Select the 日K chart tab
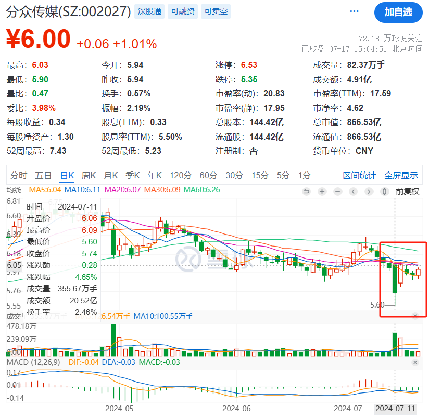This screenshot has width=429, height=418. pyautogui.click(x=67, y=175)
